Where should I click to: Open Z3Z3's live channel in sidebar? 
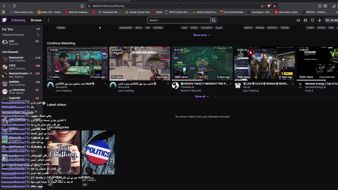tap(21, 67)
